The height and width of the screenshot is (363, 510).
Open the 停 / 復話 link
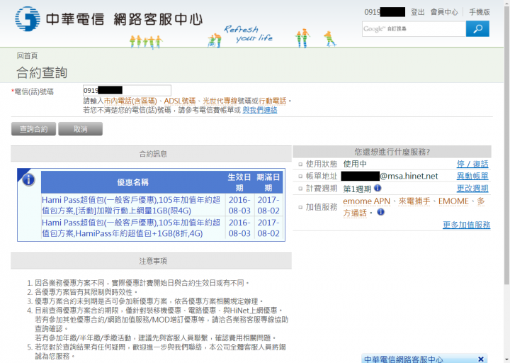pos(472,164)
